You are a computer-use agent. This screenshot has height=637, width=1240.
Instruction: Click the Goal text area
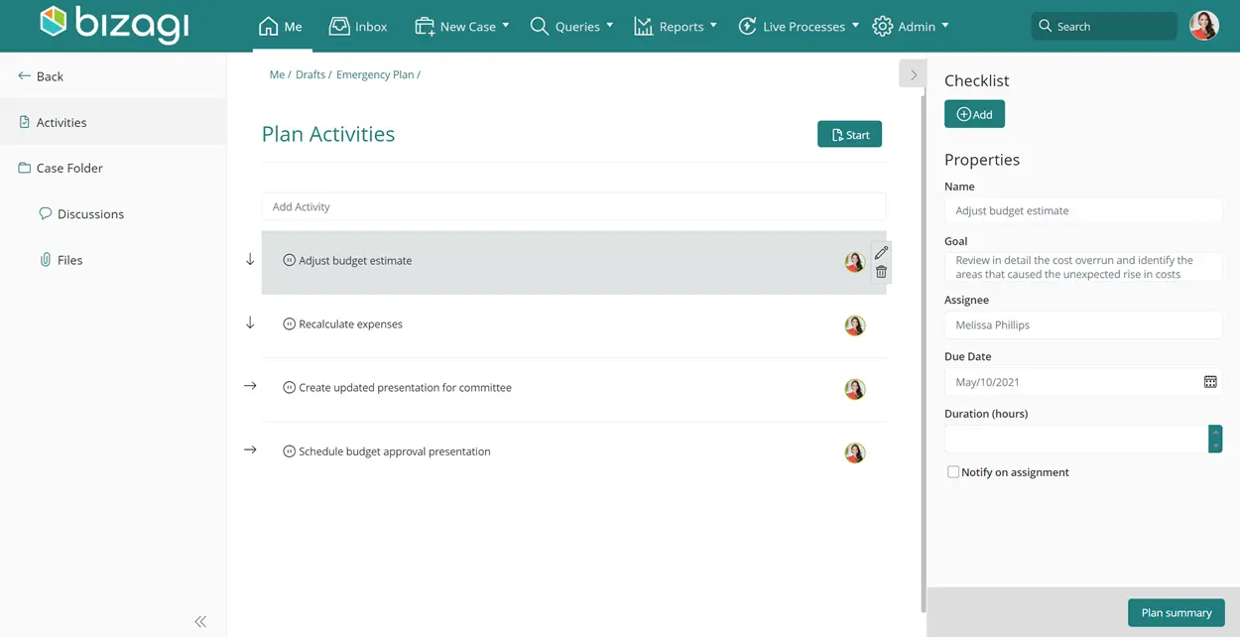1083,266
